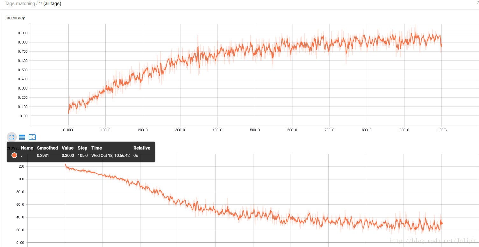Select the smoothed value 0.2931

43,156
